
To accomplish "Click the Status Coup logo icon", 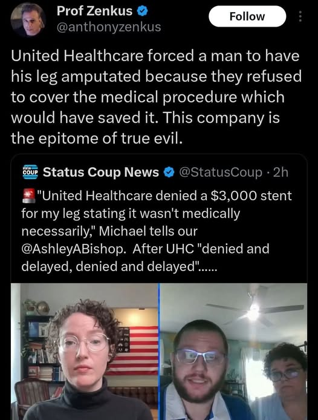I will pyautogui.click(x=30, y=172).
